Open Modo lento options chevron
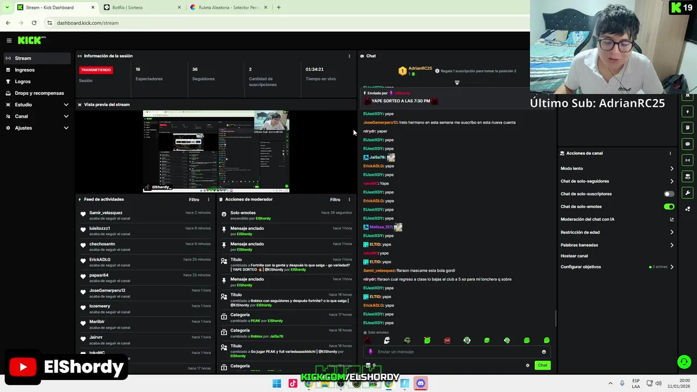 (x=671, y=169)
